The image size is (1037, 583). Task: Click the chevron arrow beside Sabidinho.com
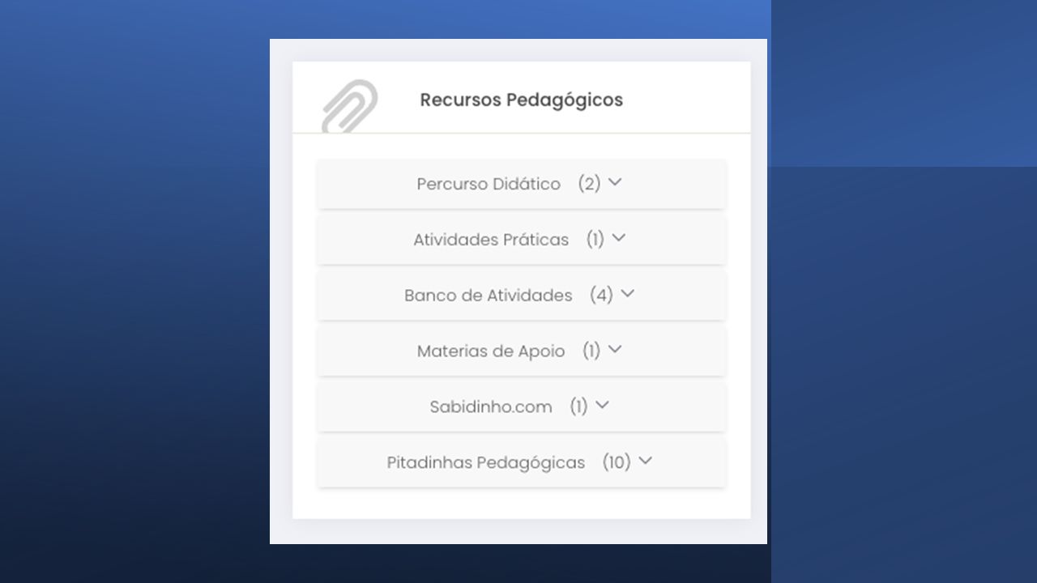pos(602,405)
